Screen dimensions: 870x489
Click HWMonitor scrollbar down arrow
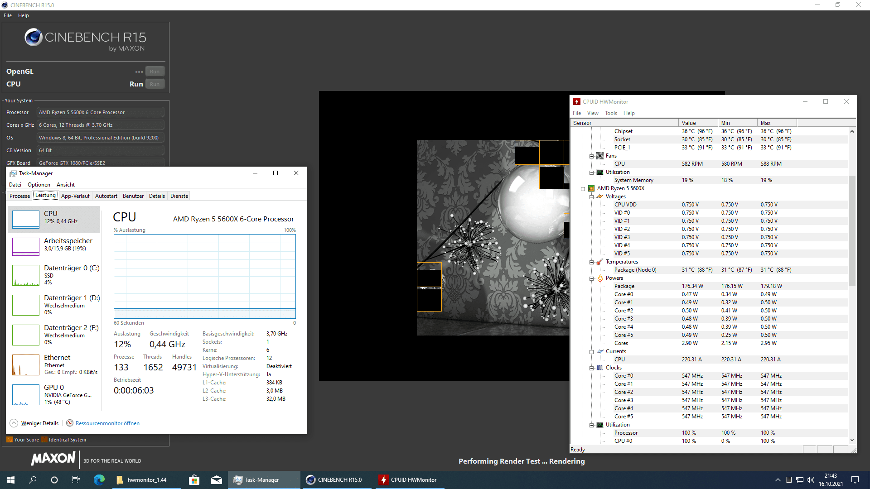tap(852, 440)
